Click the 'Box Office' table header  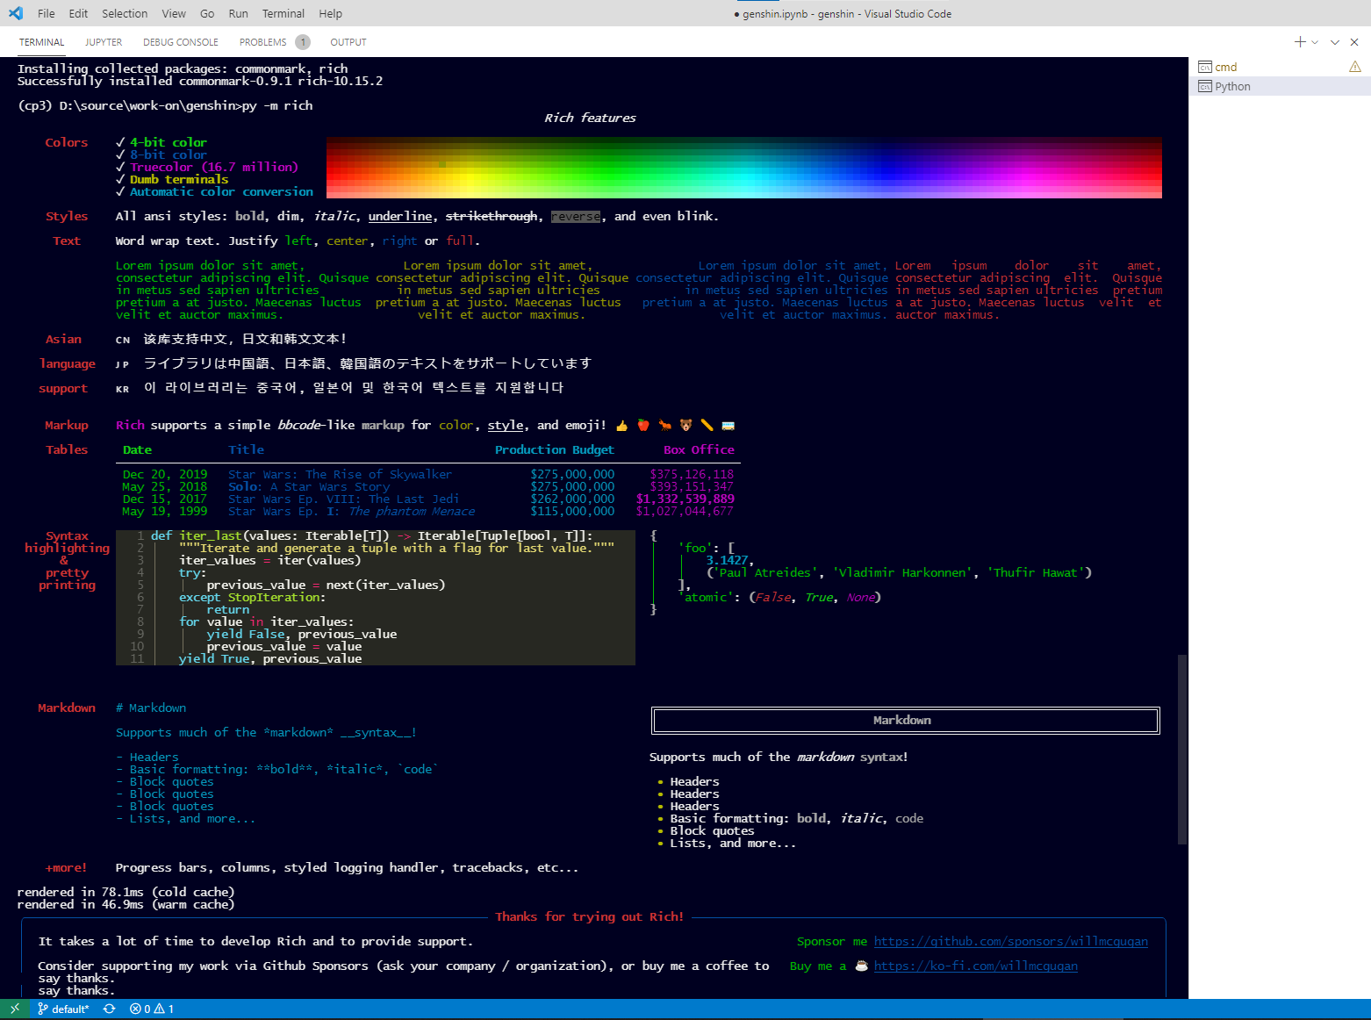click(x=699, y=449)
